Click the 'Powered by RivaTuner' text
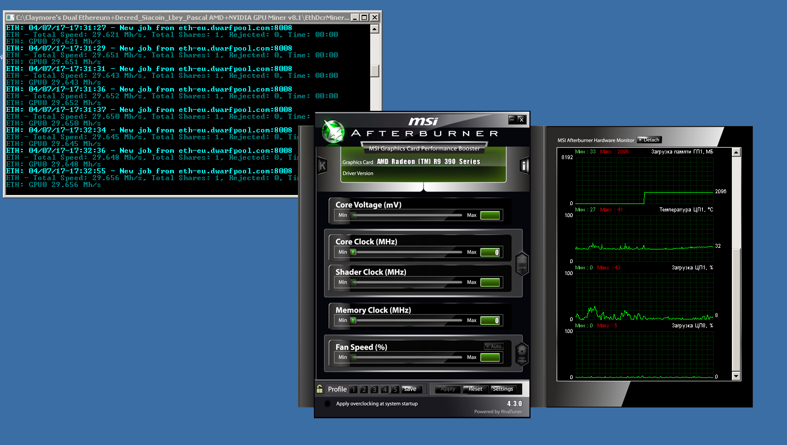This screenshot has width=787, height=445. click(x=498, y=412)
